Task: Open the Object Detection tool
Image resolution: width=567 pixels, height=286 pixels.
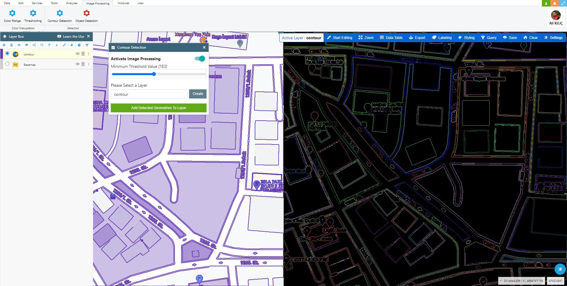Action: pyautogui.click(x=87, y=16)
